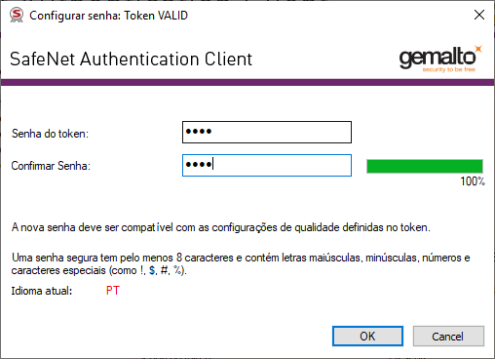Viewport: 495px width, 359px height.
Task: Click the 'A nova senha deve ser' text
Action: coord(221,227)
